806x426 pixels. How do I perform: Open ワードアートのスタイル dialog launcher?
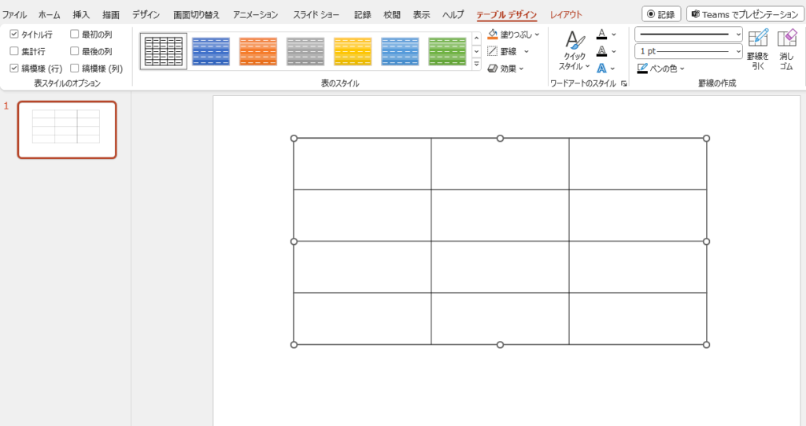[624, 83]
